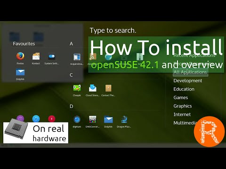Click the blue restart icon

pos(36,118)
